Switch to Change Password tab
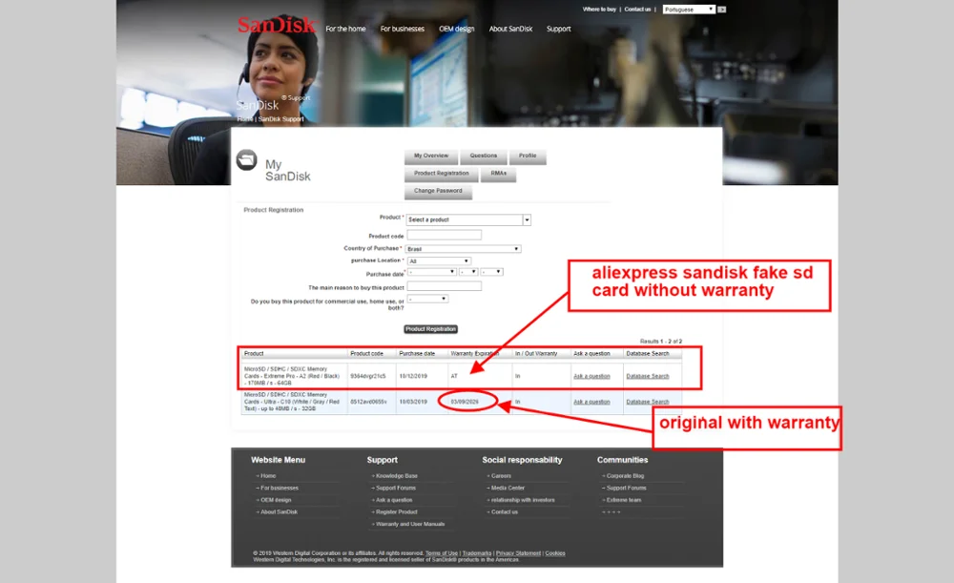 click(438, 191)
